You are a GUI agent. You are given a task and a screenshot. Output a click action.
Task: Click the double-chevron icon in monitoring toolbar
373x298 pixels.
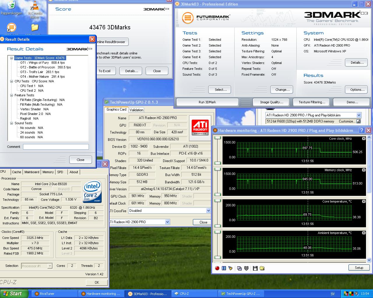[246, 268]
